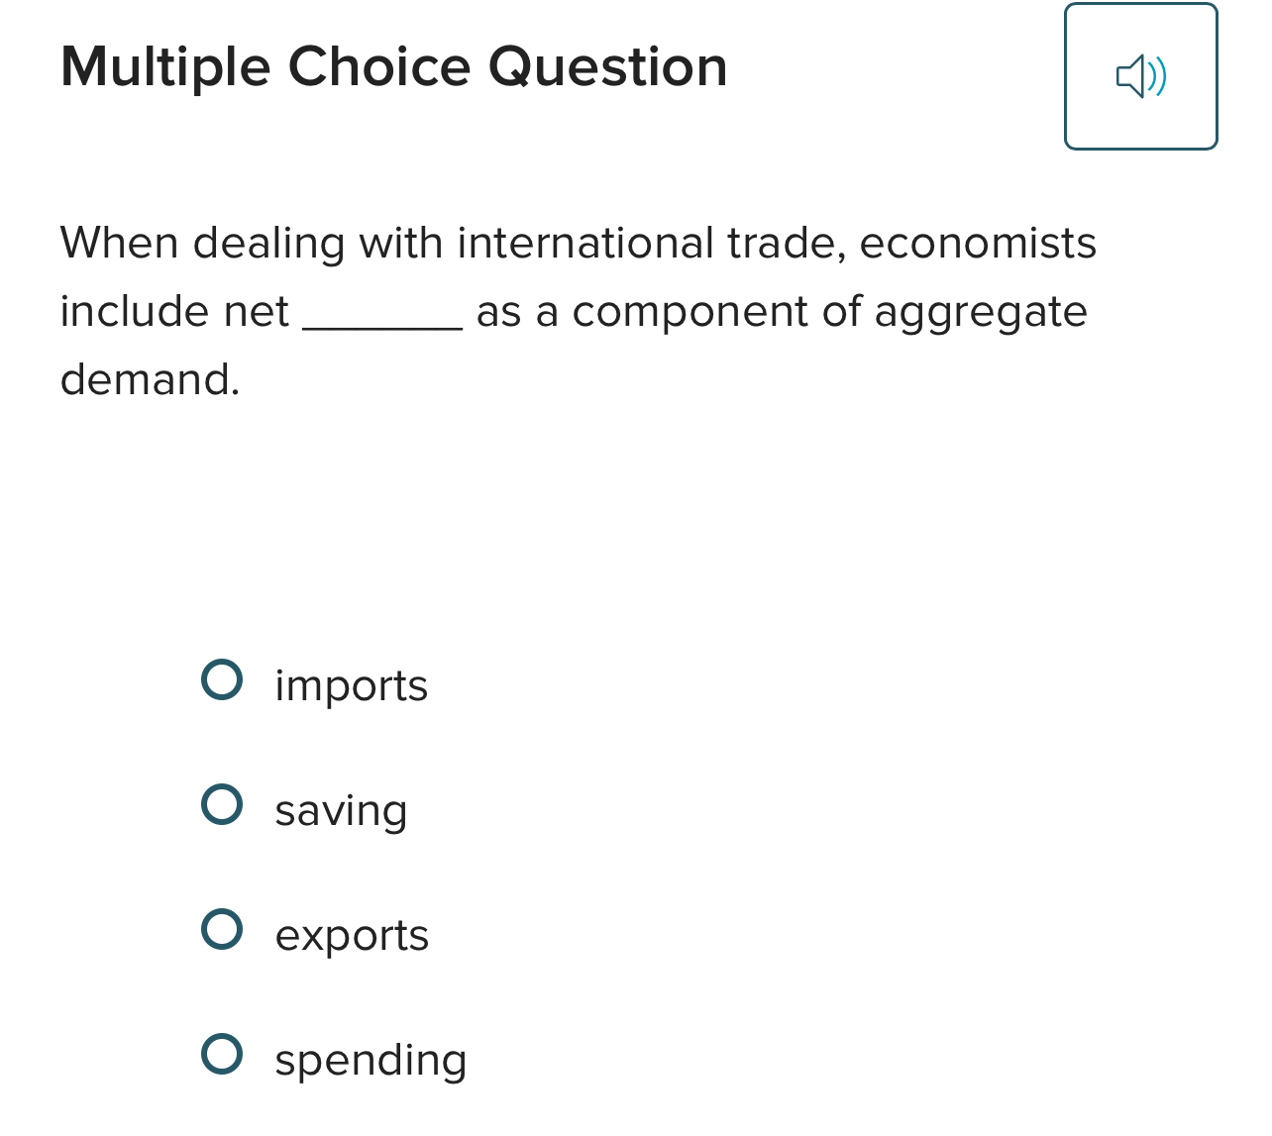The width and height of the screenshot is (1272, 1136).
Task: Click the saving answer label text
Action: [341, 811]
